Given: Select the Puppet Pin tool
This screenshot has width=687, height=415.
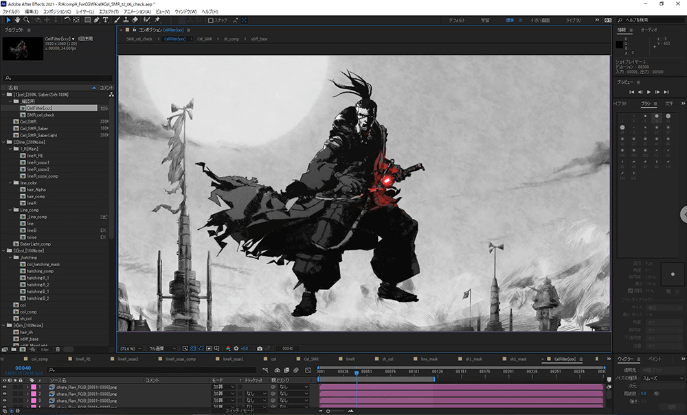Looking at the screenshot, I should tap(157, 20).
